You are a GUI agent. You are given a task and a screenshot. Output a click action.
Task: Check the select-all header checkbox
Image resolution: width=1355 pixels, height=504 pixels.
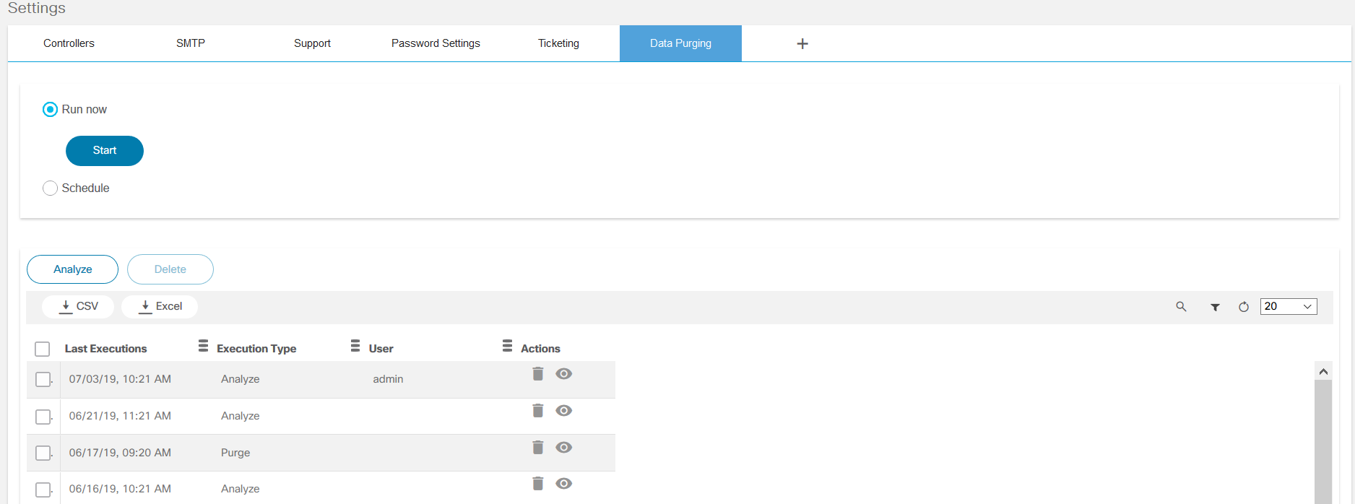tap(43, 349)
